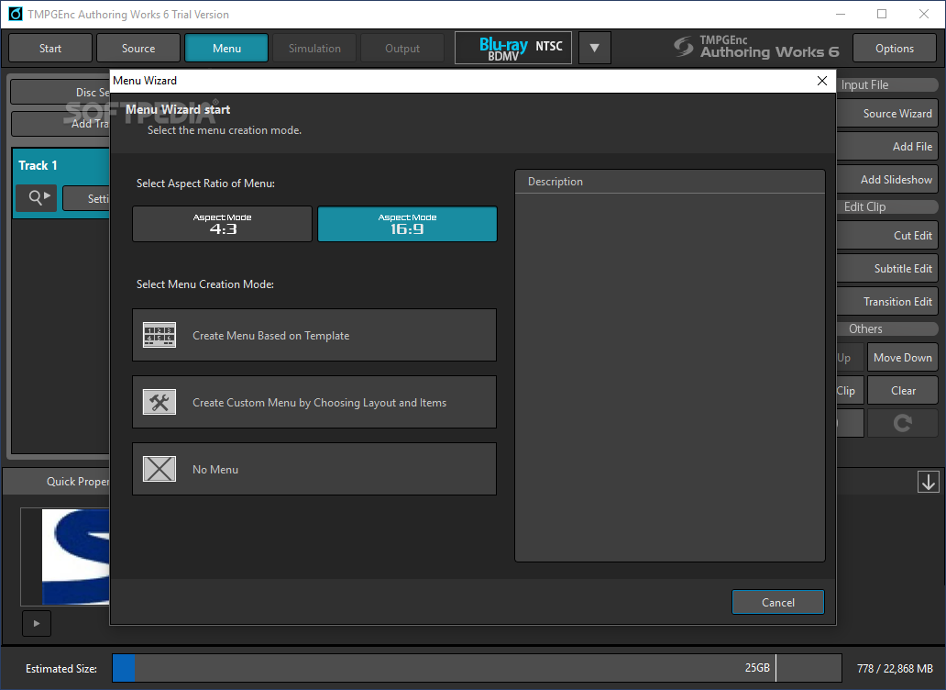Screen dimensions: 946x690
Task: Click the Track 1 magnifier preview icon
Action: coord(36,197)
